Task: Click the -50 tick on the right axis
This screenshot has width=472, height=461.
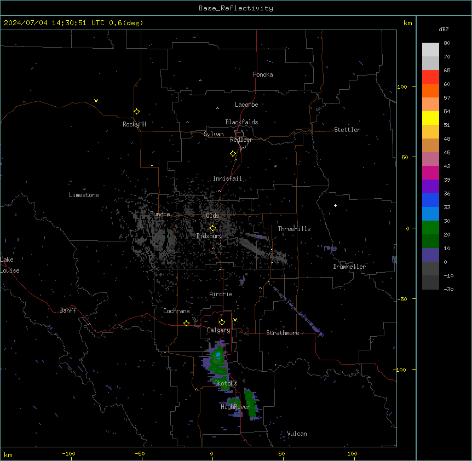Action: coord(402,299)
